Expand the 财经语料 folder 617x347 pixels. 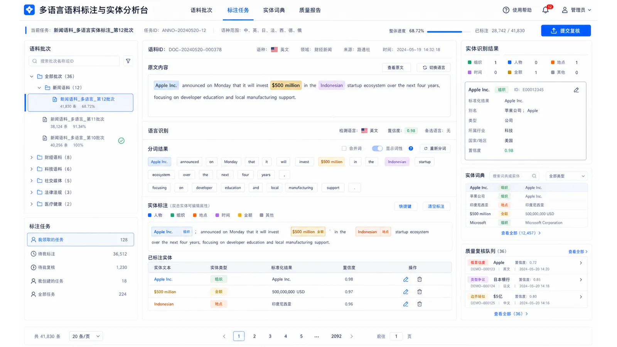tap(32, 157)
